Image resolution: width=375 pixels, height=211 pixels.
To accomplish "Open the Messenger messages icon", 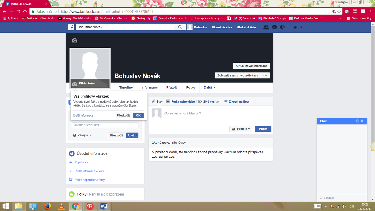I will pos(274,27).
